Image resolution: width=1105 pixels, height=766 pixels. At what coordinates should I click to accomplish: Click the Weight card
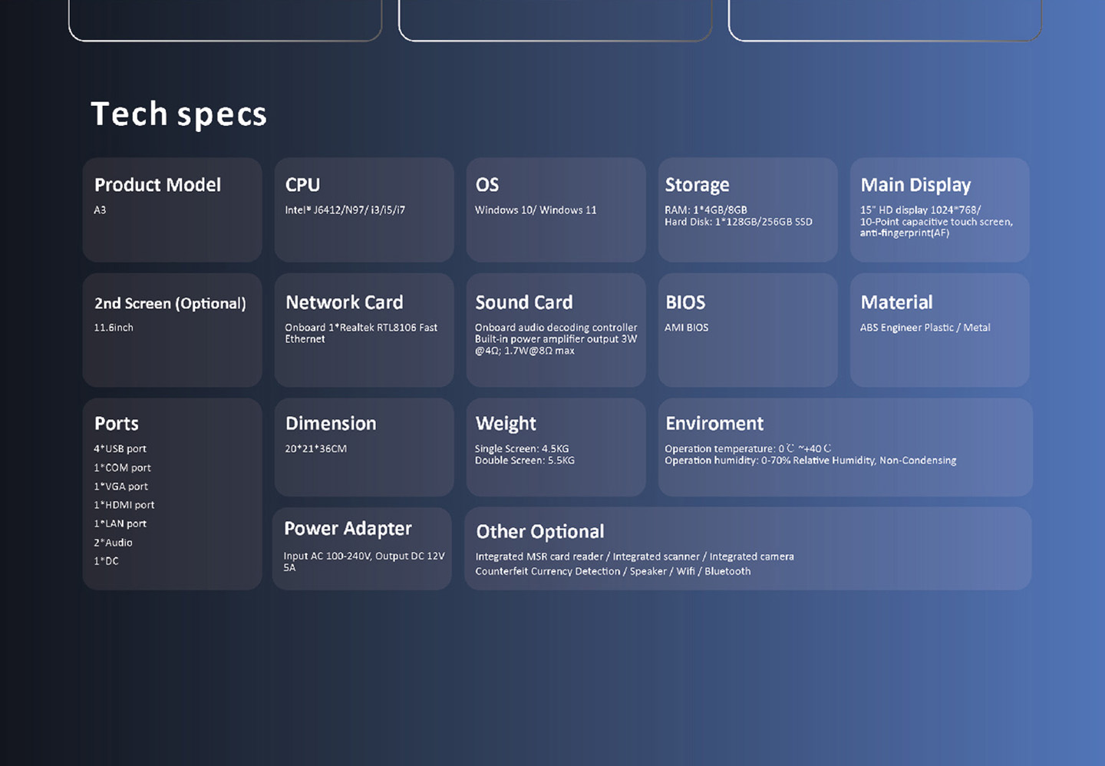point(556,447)
